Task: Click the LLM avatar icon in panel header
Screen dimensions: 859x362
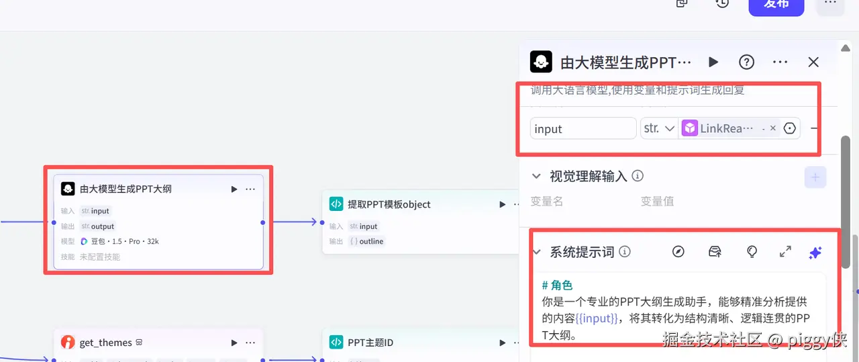Action: (x=541, y=62)
